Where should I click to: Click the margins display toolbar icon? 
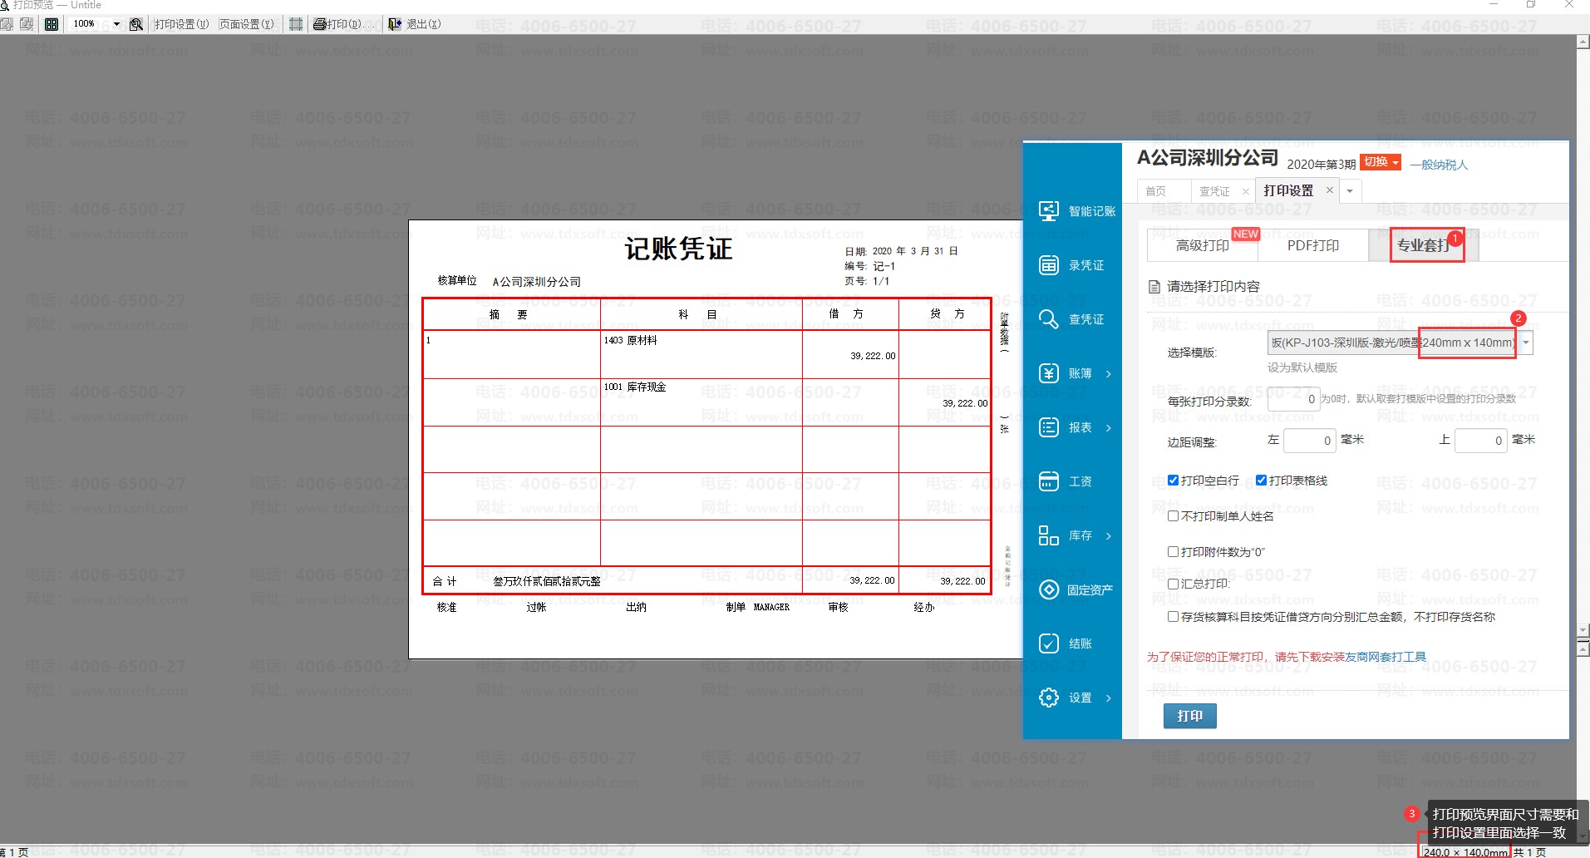[296, 24]
